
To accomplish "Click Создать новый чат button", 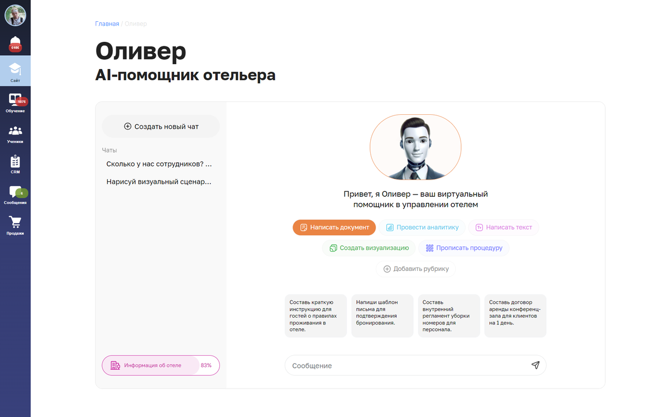I will click(x=161, y=127).
